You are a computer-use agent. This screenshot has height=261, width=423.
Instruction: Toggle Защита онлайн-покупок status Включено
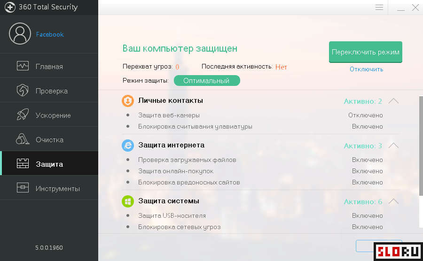click(368, 171)
